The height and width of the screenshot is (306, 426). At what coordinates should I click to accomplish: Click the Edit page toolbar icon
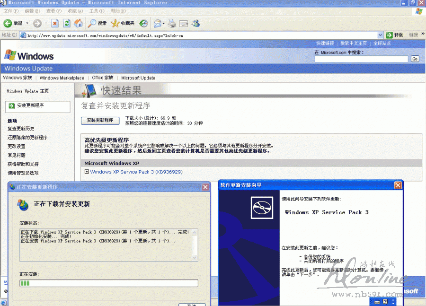[184, 24]
